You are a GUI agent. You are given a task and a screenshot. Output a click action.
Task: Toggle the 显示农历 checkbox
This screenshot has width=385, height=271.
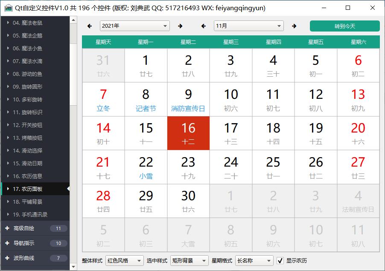click(x=280, y=261)
